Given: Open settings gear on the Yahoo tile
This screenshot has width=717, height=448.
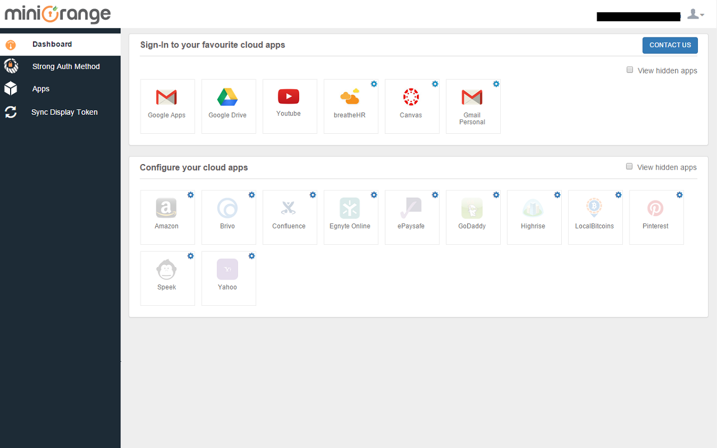Looking at the screenshot, I should point(251,256).
